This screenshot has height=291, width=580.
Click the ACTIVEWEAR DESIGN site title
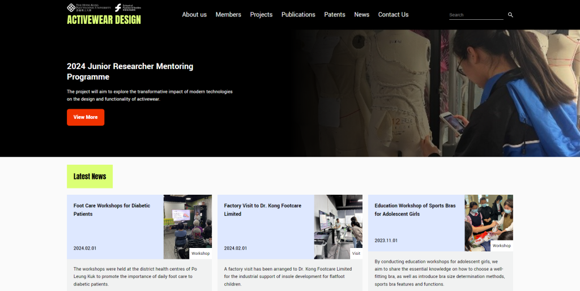104,20
